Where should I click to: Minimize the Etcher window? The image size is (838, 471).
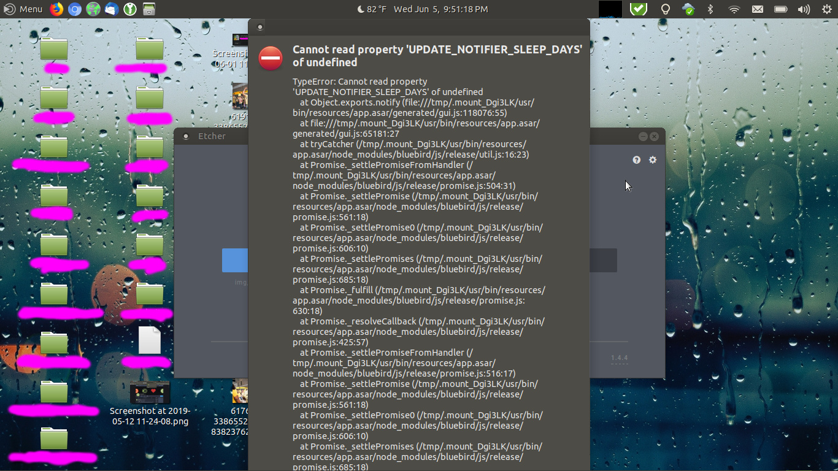coord(643,136)
